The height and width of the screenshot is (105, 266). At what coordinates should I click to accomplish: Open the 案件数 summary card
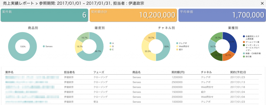pyautogui.click(x=44, y=15)
